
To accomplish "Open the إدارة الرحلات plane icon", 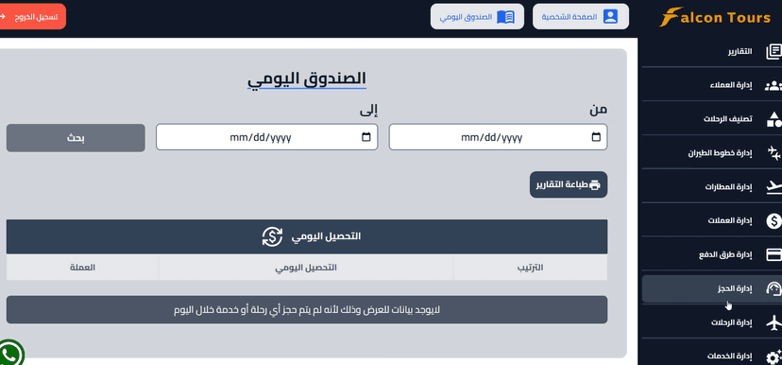I will pyautogui.click(x=774, y=322).
